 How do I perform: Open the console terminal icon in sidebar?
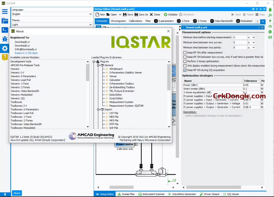click(x=5, y=30)
